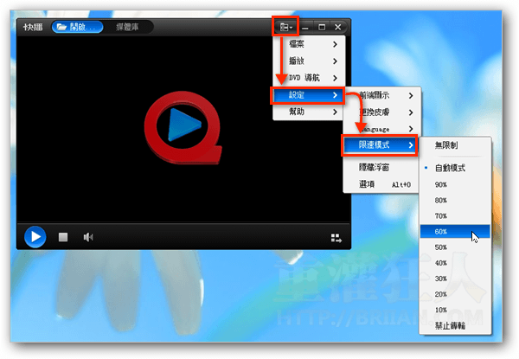Click the main menu icon in title bar
Screen dimensions: 519x359
point(286,28)
